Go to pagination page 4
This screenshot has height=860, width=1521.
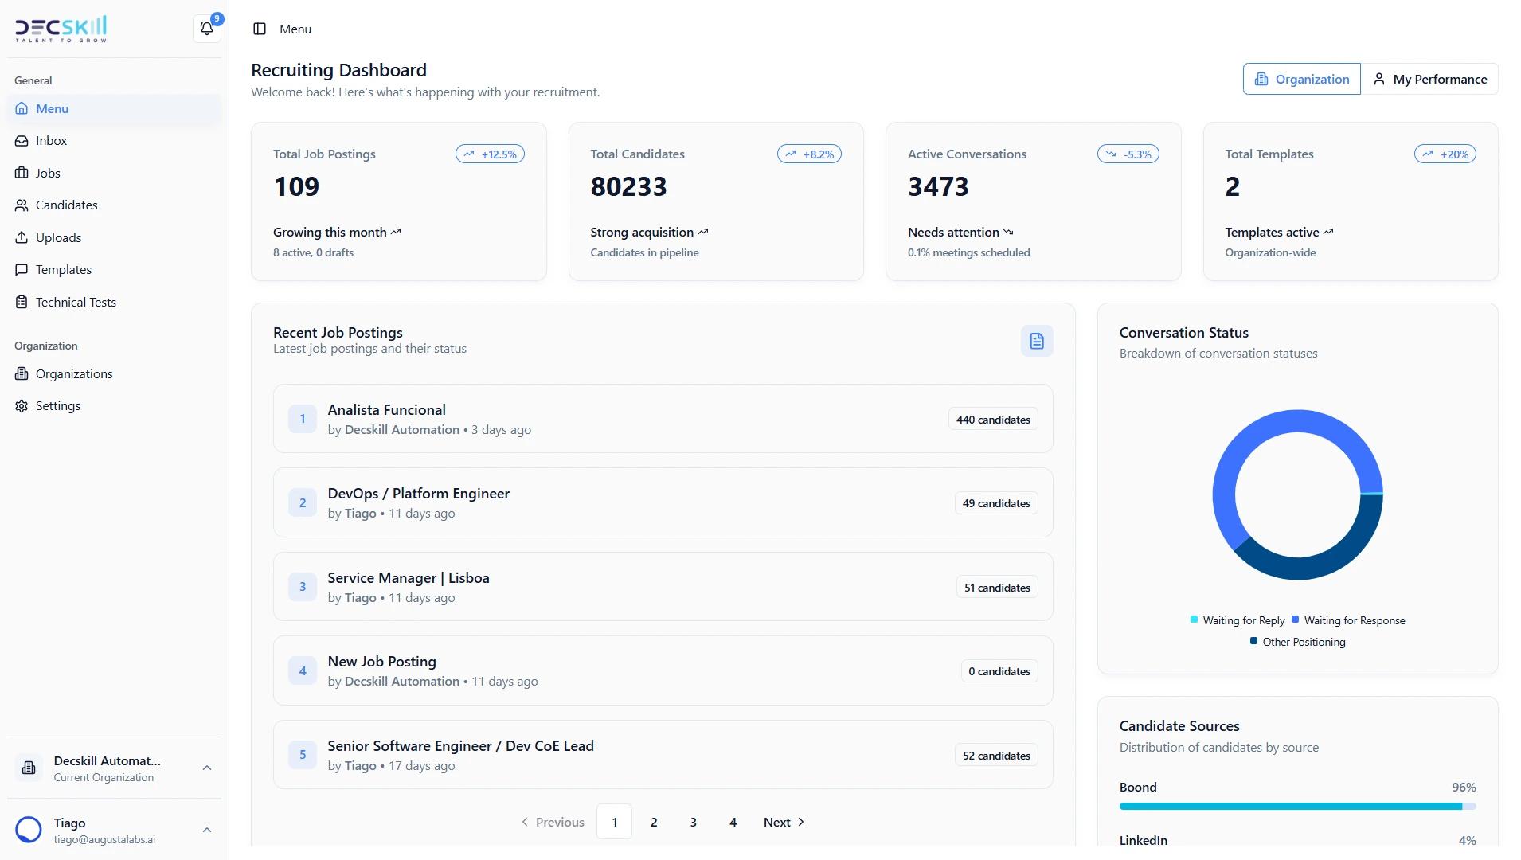[x=733, y=822]
